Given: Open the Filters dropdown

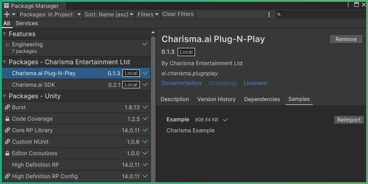Looking at the screenshot, I should point(148,14).
